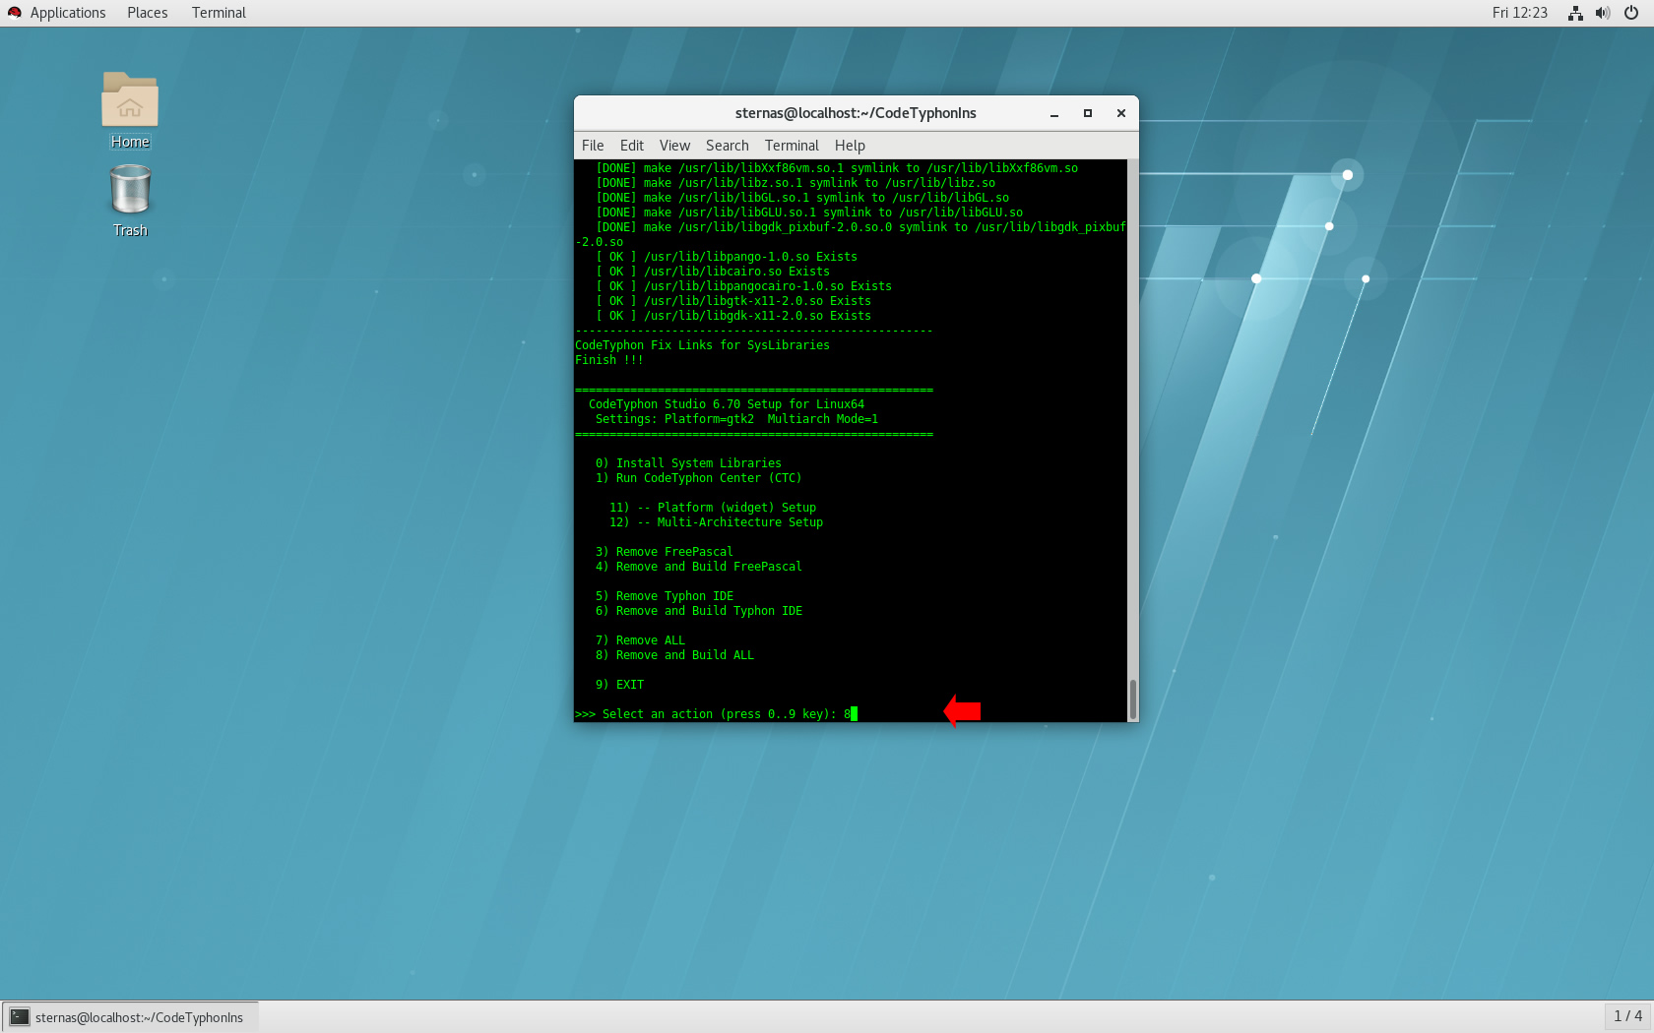Maximize the terminal window
Screen dimensions: 1654x1033
point(1088,113)
